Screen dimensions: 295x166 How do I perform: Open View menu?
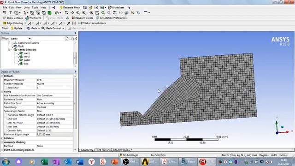coord(18,7)
